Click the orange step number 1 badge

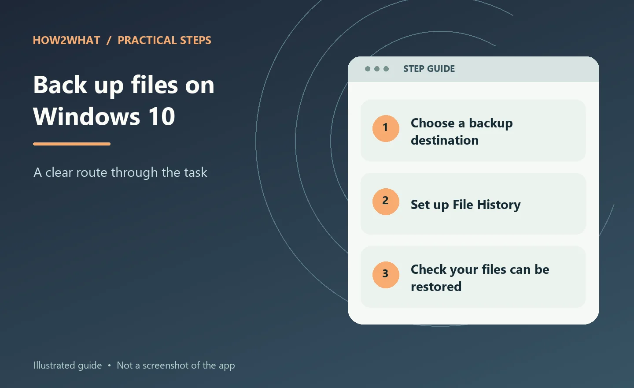click(386, 128)
